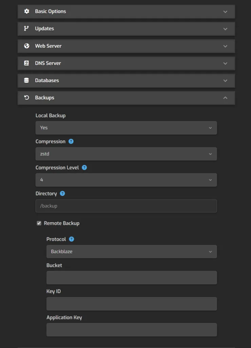The width and height of the screenshot is (251, 348).
Task: Click the Updates header title
Action: point(44,29)
